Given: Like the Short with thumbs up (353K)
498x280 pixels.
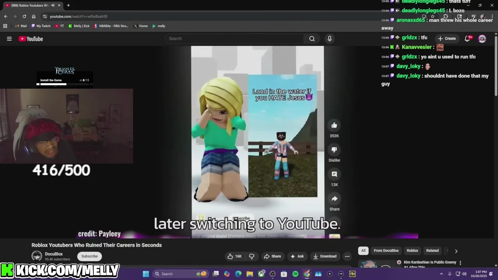Looking at the screenshot, I should pos(334,125).
